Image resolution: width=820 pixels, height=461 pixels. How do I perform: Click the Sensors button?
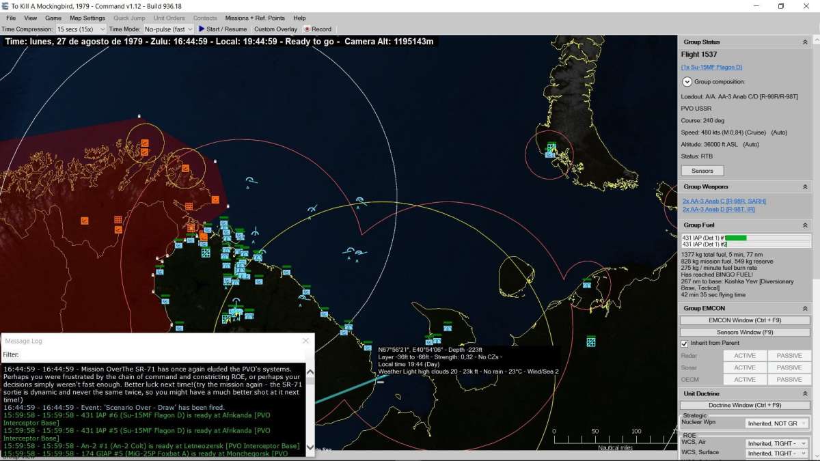click(x=702, y=171)
